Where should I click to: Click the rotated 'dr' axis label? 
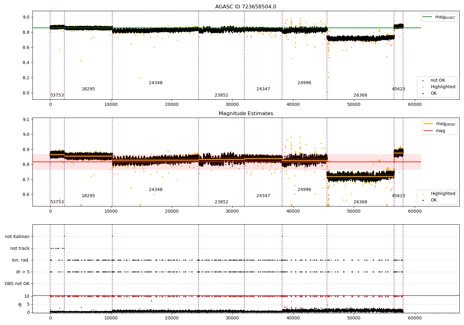coord(20,304)
